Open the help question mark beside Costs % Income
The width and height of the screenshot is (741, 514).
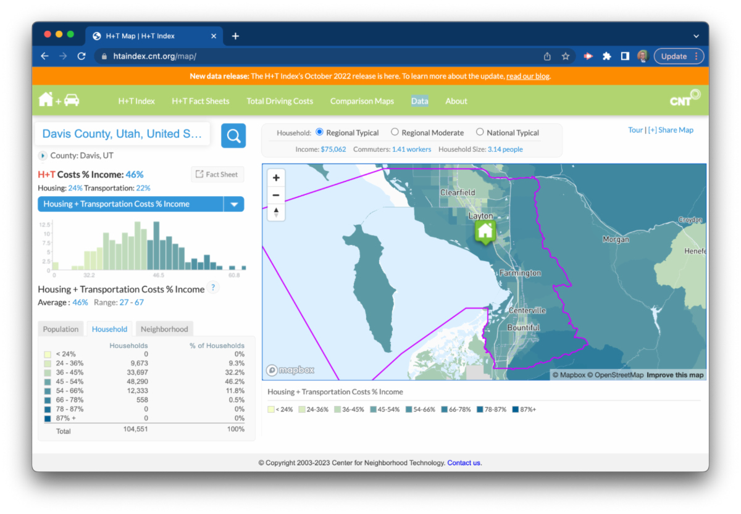(213, 287)
